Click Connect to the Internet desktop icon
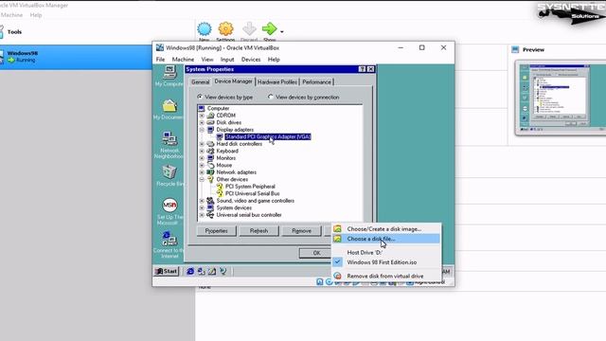The width and height of the screenshot is (606, 341). coord(169,239)
